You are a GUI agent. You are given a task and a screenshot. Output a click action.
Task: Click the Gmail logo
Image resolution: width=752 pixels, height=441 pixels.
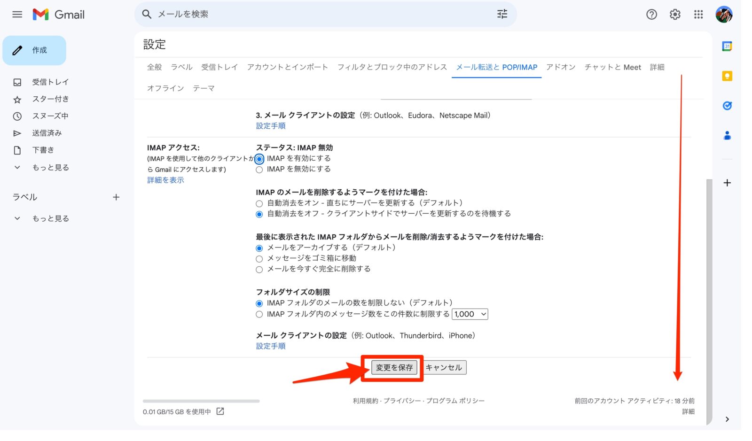[x=59, y=15]
